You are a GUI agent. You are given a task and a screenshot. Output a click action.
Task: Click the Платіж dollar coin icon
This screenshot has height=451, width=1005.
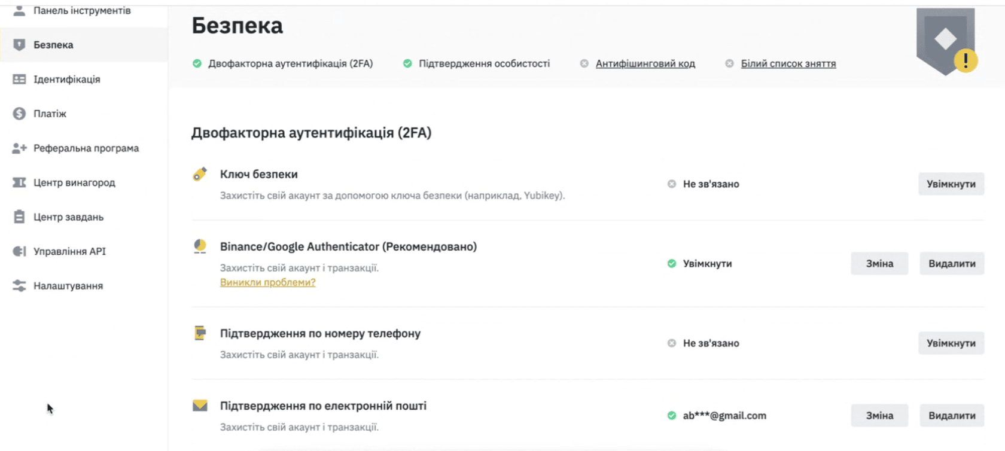click(x=19, y=114)
